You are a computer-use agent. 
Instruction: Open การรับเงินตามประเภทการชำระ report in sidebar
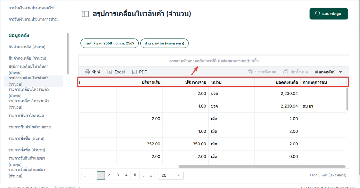(x=33, y=19)
